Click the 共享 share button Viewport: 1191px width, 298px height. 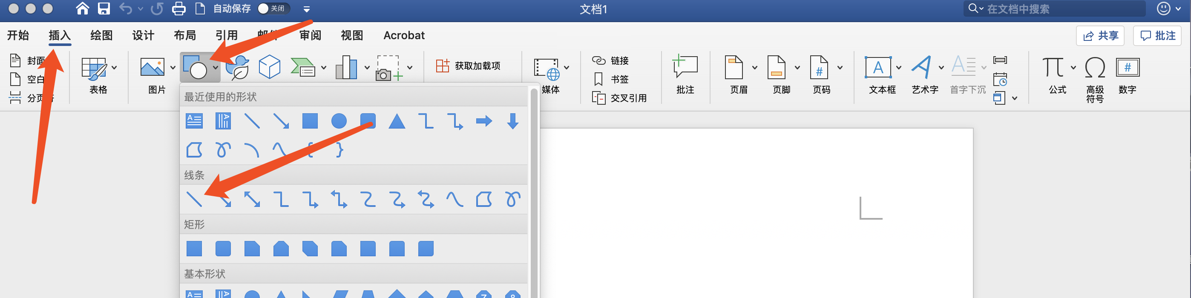(x=1100, y=36)
